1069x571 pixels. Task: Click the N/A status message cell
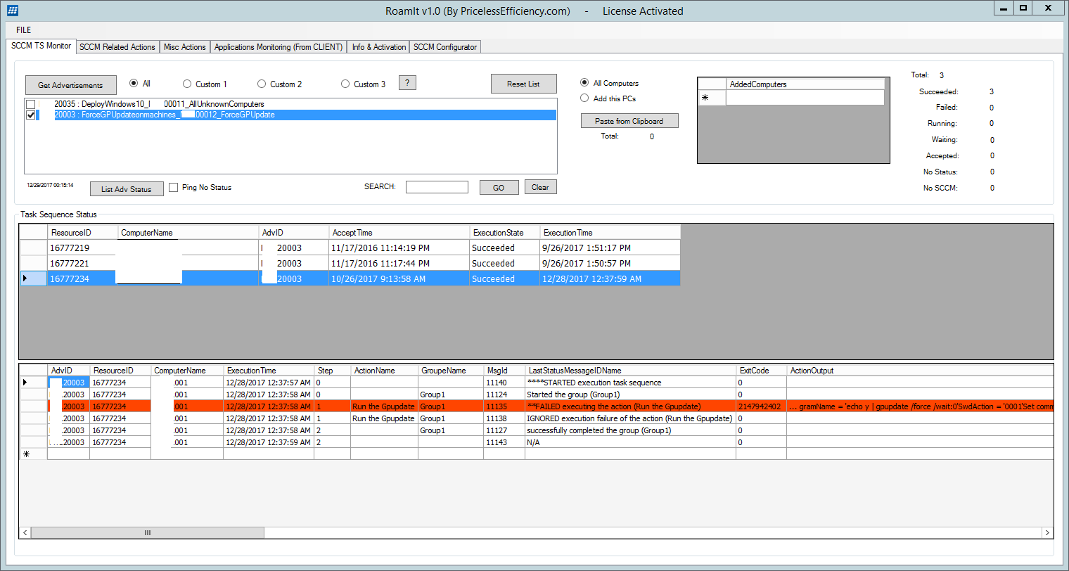[x=630, y=442]
